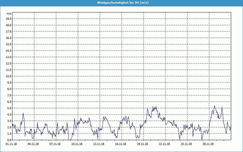Select the 16.11.18 date marker

tap(121, 144)
